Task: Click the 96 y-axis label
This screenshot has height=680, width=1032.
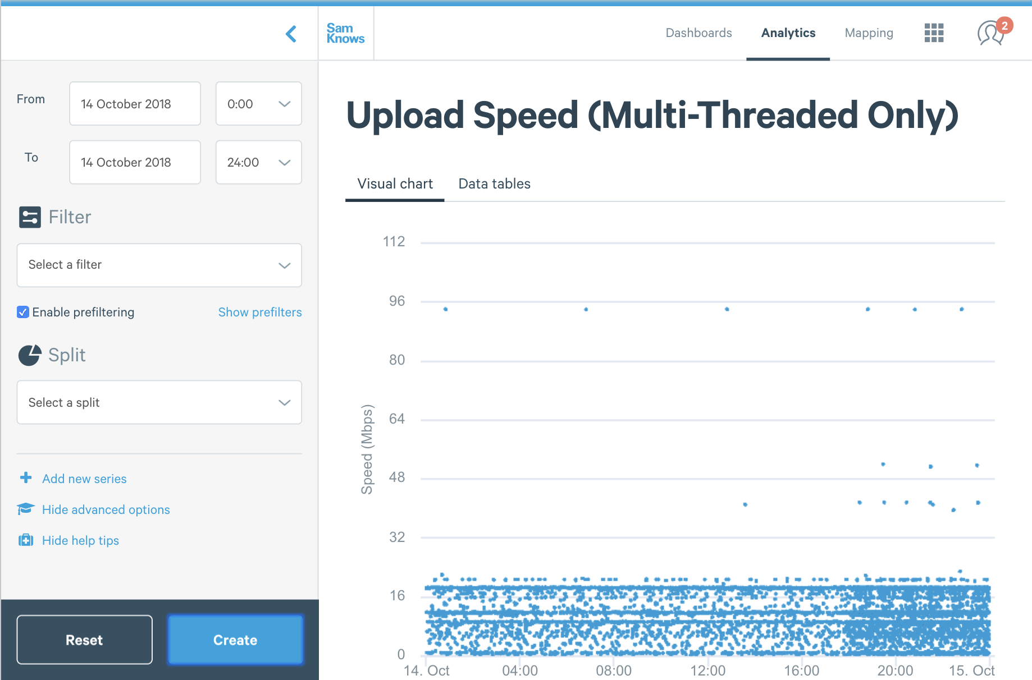Action: pyautogui.click(x=397, y=301)
